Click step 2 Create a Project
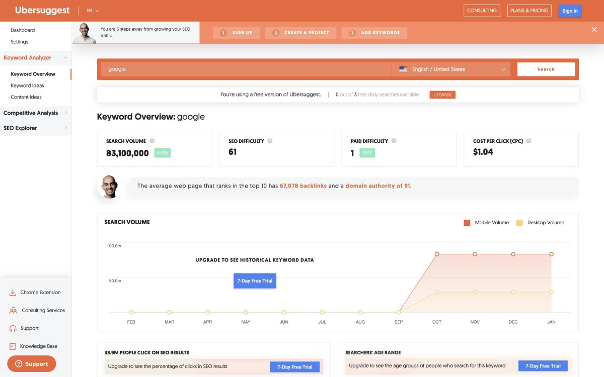604x377 pixels. click(x=301, y=33)
